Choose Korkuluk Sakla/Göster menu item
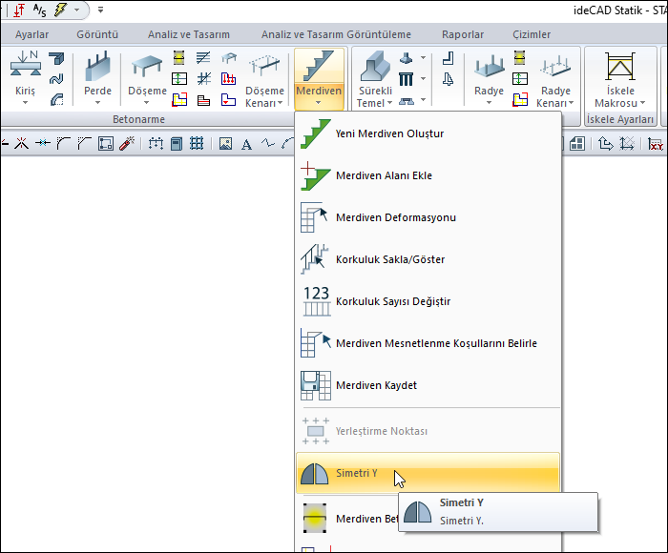The width and height of the screenshot is (668, 553). 428,259
